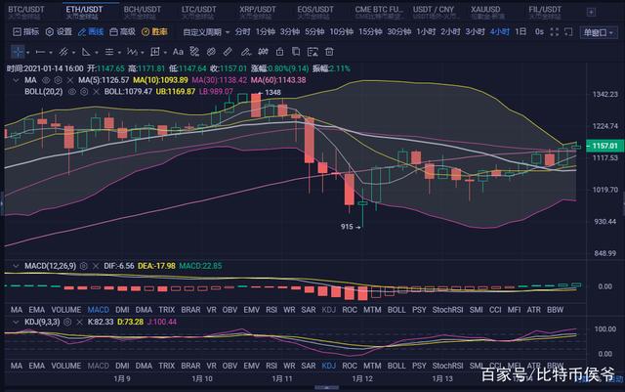This screenshot has width=625, height=392.
Task: Remove the KDJ(9,3,3) panel with X
Action: tap(79, 322)
